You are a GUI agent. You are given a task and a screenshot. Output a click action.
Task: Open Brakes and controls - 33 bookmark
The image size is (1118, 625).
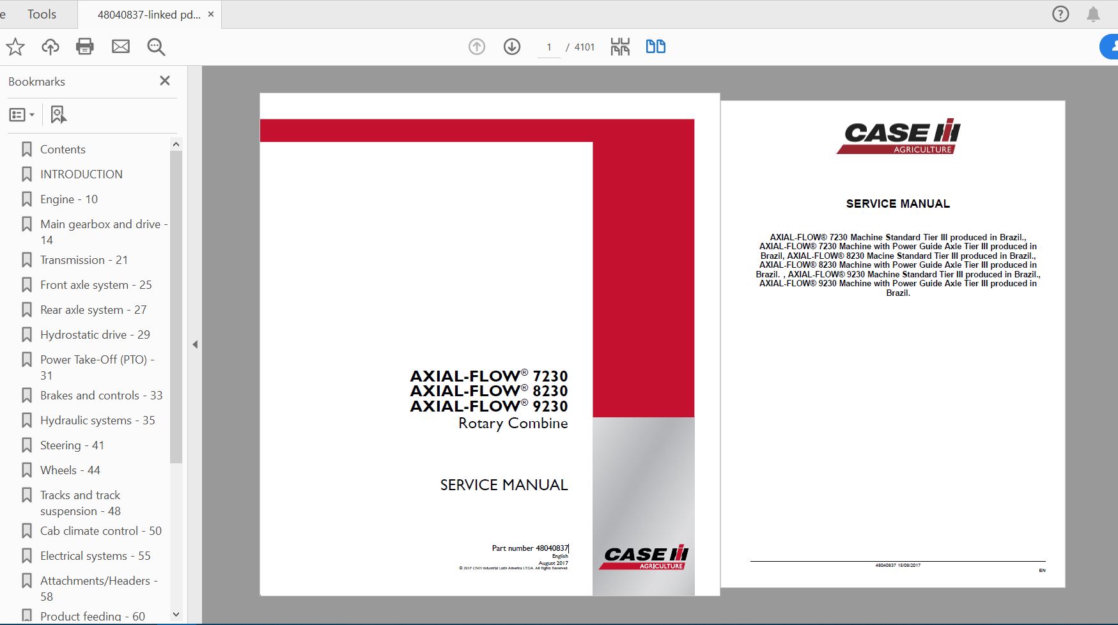pyautogui.click(x=102, y=396)
